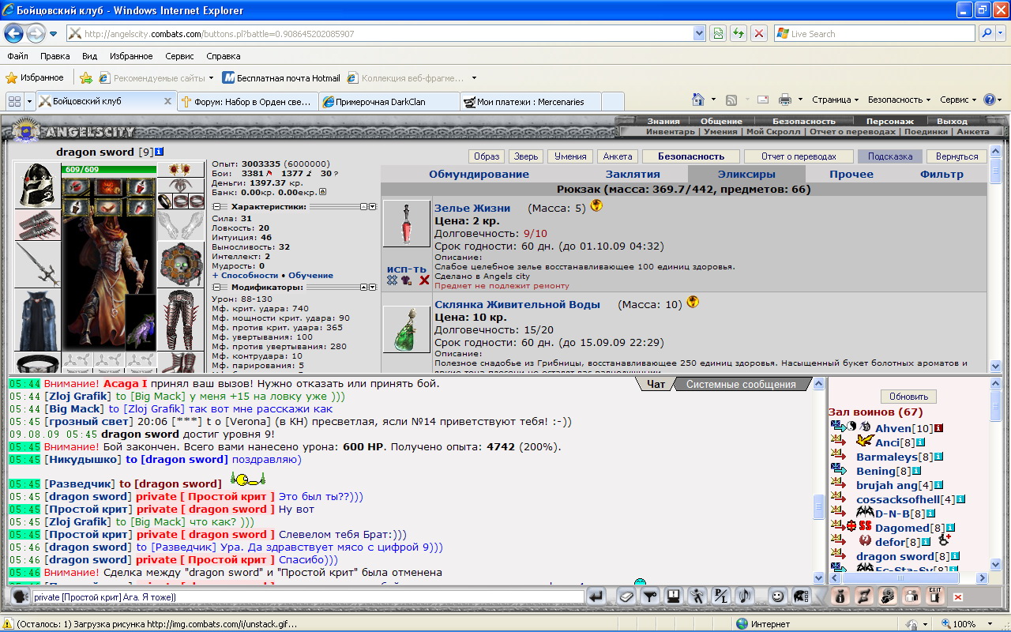The image size is (1011, 632).
Task: Click the Вернуться button
Action: [957, 156]
